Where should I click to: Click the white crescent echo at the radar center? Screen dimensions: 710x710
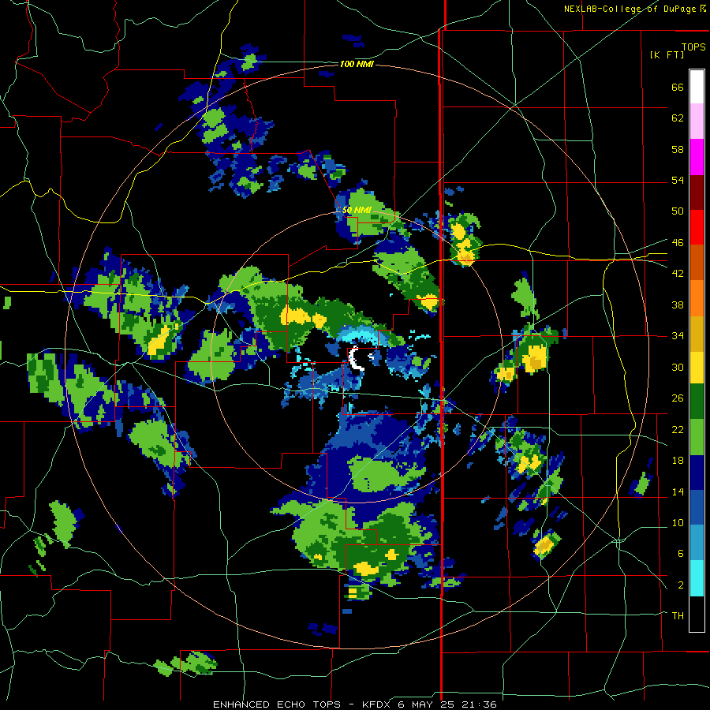356,359
